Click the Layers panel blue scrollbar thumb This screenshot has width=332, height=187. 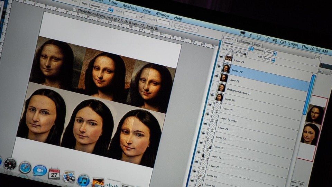[x=309, y=95]
